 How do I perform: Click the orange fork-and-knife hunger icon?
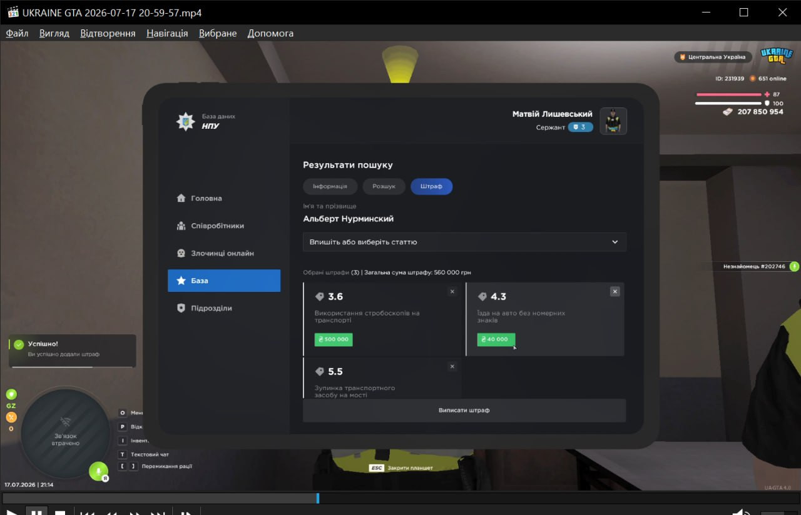pyautogui.click(x=11, y=417)
